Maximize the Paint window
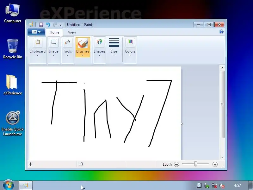This screenshot has height=190, width=253. tap(209, 25)
